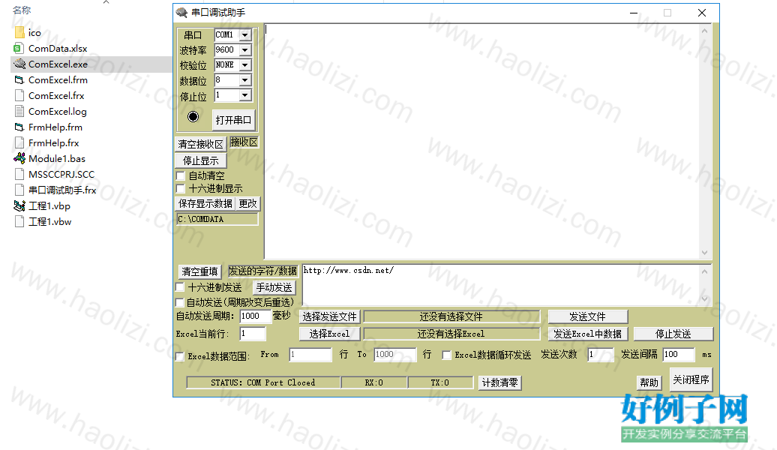Open the 校验位 NONE dropdown
The width and height of the screenshot is (777, 450).
point(244,65)
